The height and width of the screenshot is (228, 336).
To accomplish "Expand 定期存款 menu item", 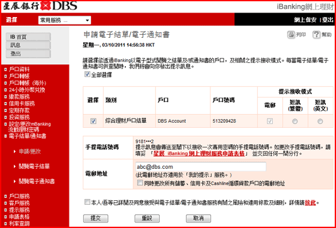I will [19, 110].
